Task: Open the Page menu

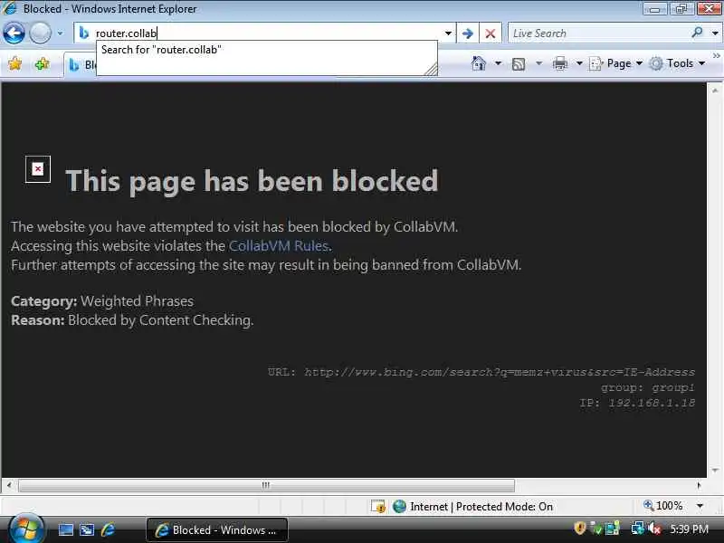Action: click(x=616, y=63)
